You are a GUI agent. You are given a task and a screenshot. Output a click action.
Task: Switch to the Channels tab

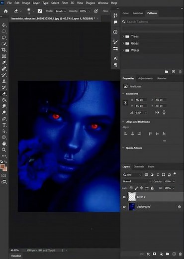click(x=139, y=166)
